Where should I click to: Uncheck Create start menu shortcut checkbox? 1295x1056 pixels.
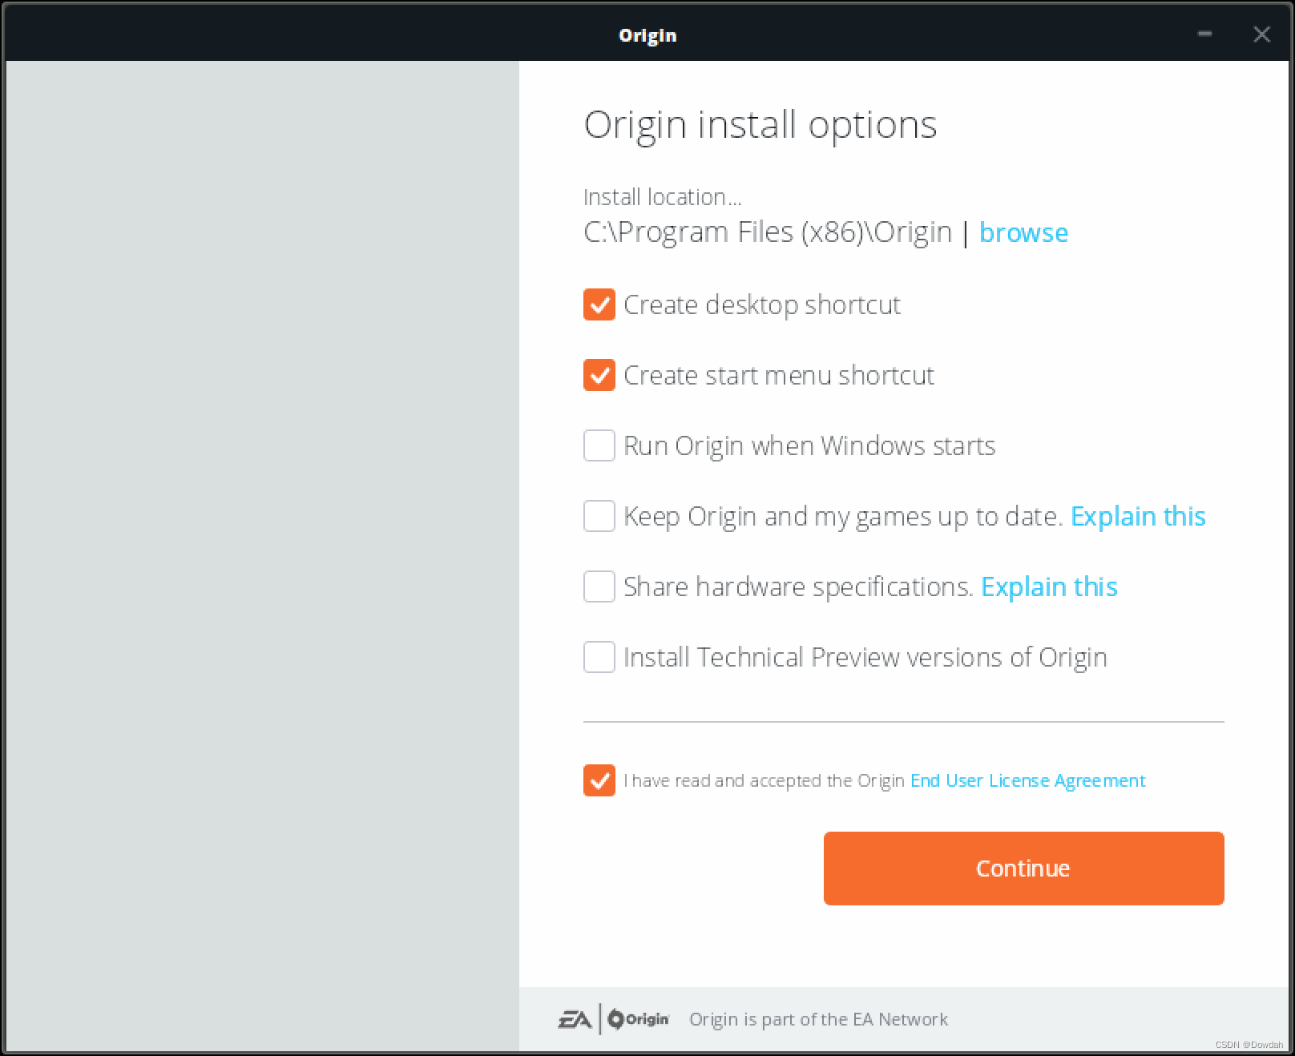[x=599, y=375]
